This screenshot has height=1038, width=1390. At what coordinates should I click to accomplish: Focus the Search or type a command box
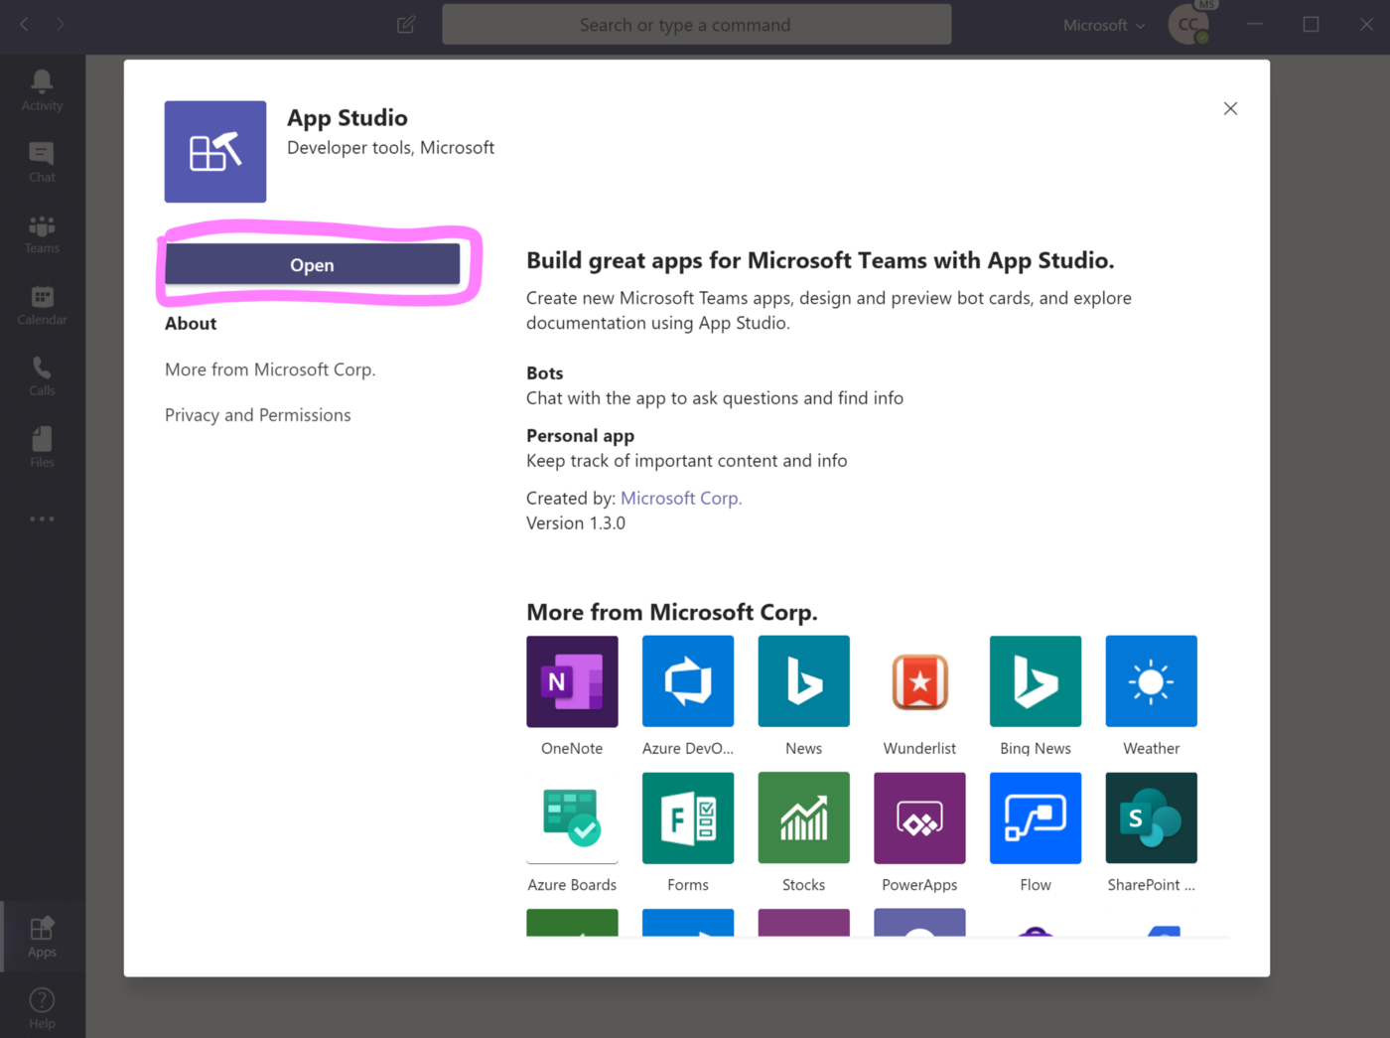coord(696,25)
